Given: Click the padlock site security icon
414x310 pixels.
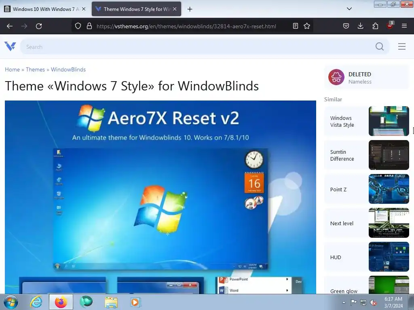Looking at the screenshot, I should tap(89, 26).
